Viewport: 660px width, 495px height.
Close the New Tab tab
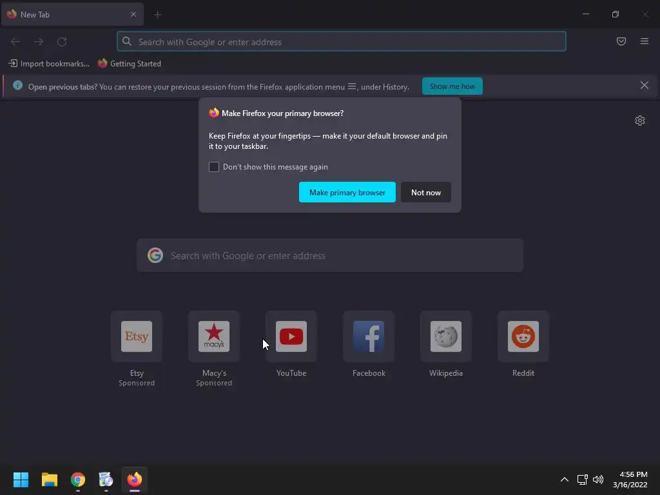133,14
